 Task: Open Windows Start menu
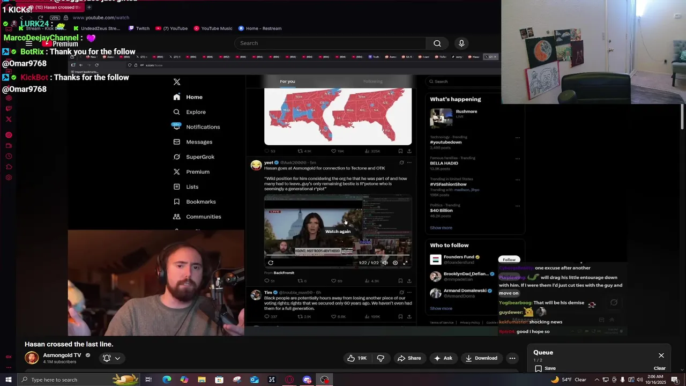(x=8, y=380)
